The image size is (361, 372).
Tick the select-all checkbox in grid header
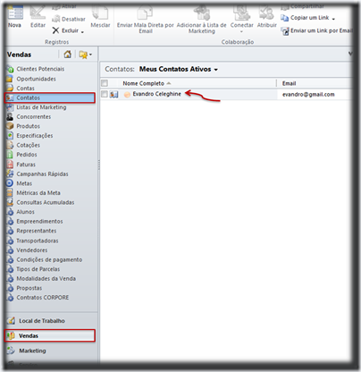[105, 83]
